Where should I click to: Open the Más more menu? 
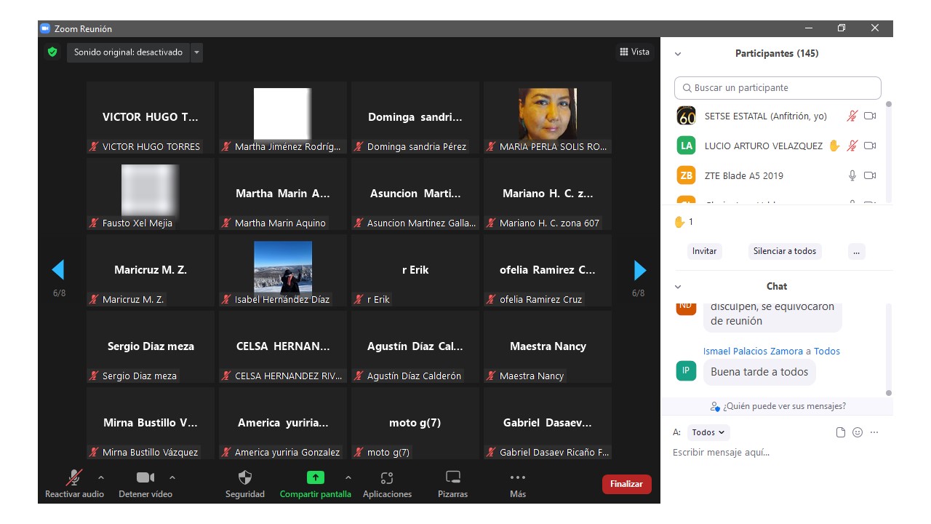[517, 484]
